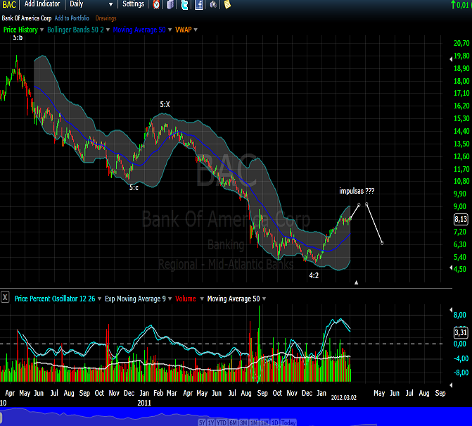Click the Add to Portfolio link

pos(72,18)
